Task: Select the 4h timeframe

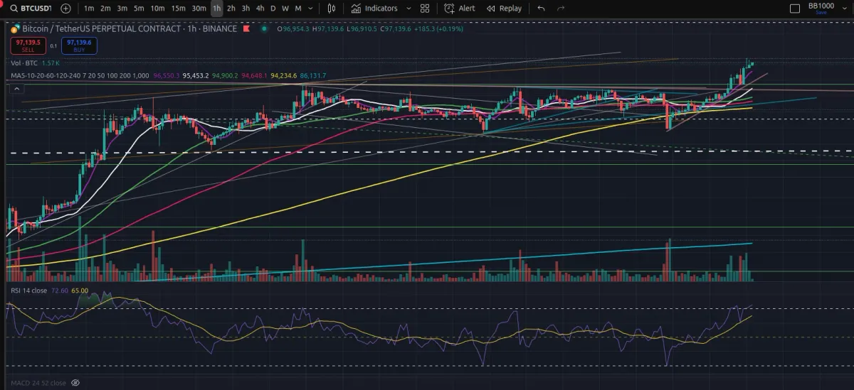Action: click(x=260, y=9)
